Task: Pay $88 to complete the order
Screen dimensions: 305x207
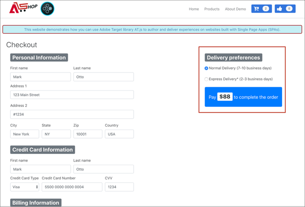Action: tap(243, 97)
